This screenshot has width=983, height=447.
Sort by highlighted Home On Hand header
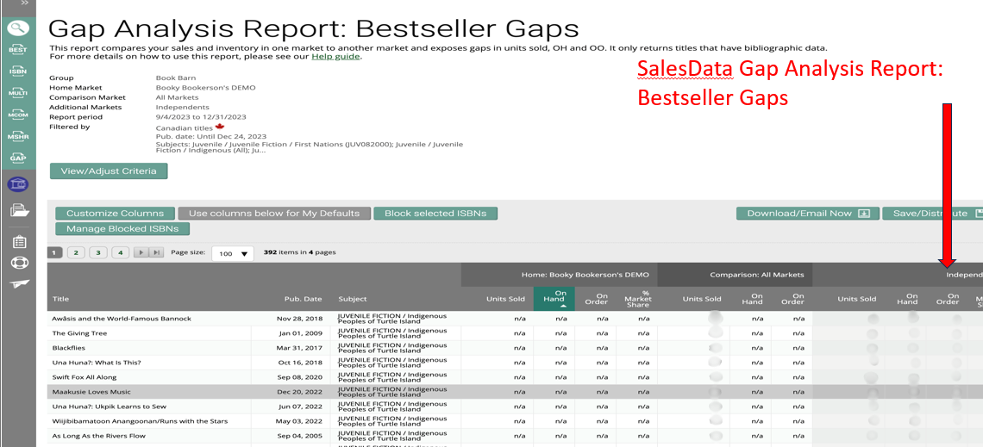554,299
